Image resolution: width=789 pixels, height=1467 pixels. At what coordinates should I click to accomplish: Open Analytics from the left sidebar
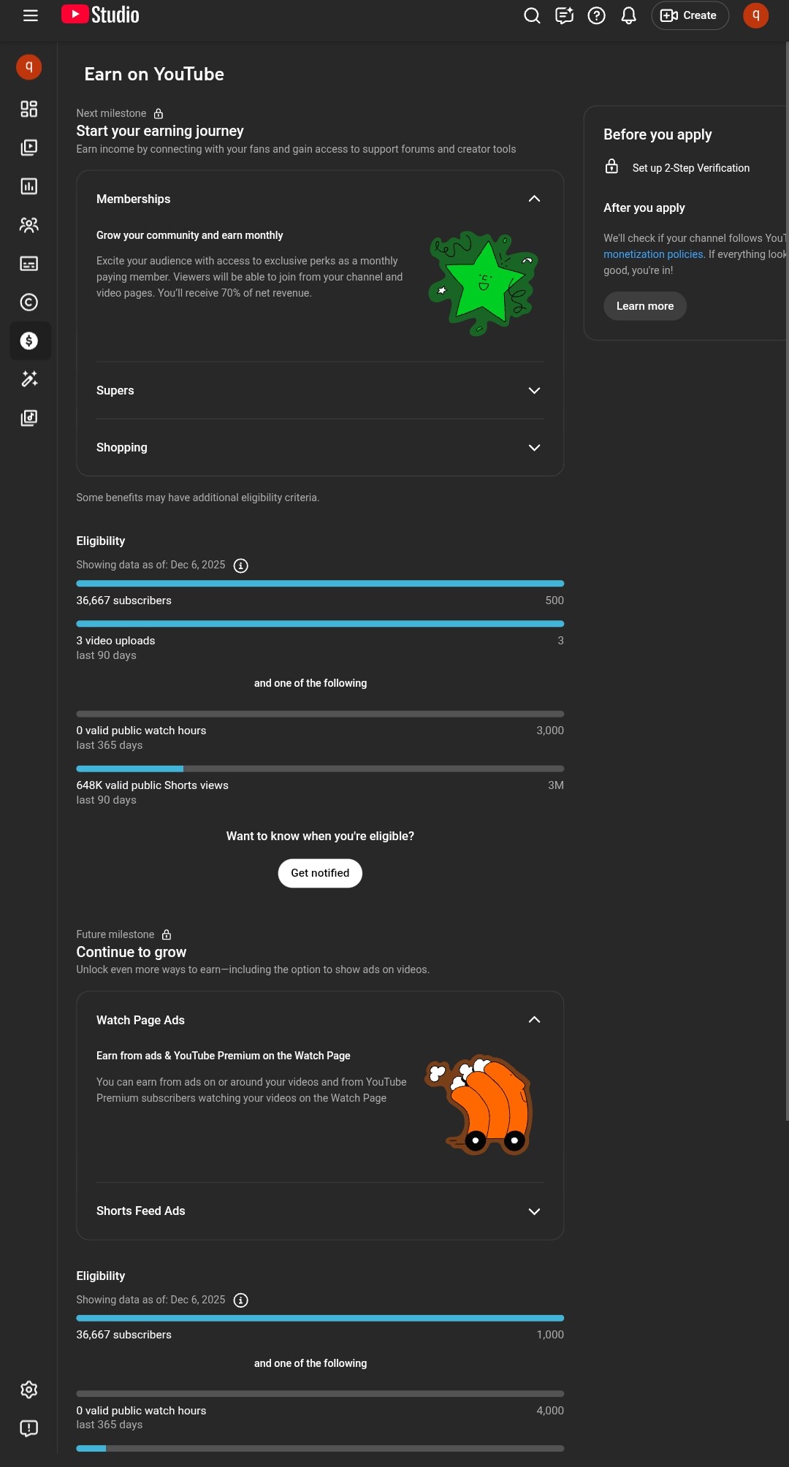pos(29,186)
